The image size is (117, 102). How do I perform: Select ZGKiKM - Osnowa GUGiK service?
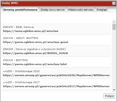click(56, 51)
